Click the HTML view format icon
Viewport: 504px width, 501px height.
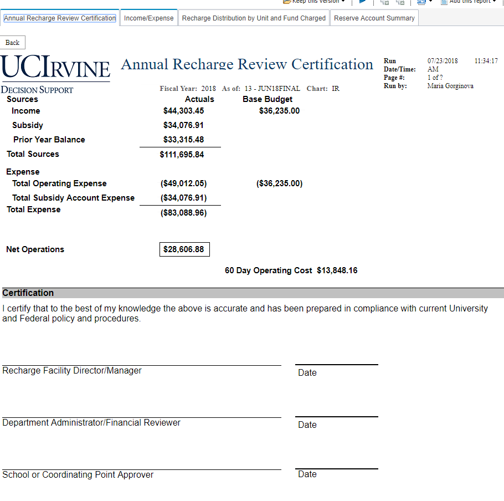[421, 2]
